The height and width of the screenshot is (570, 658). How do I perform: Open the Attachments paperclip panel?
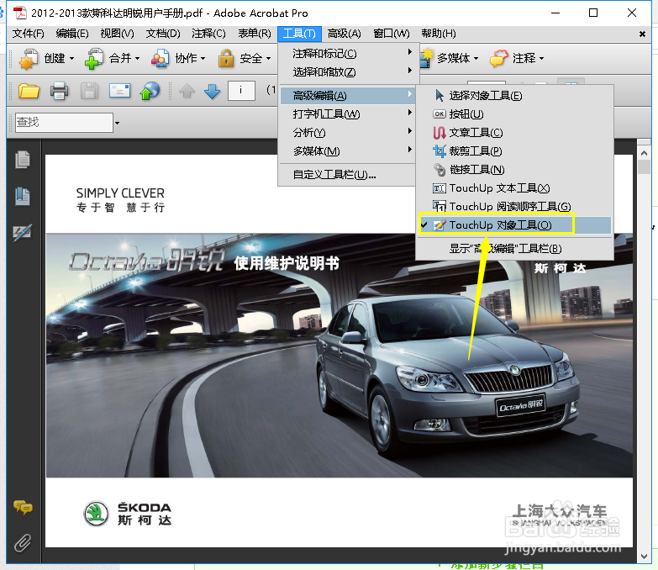coord(23,543)
